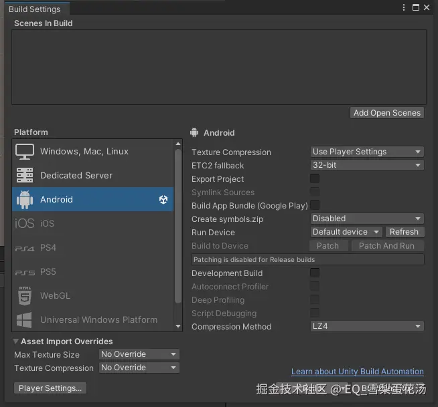
Task: Close the Build Settings window
Action: click(x=427, y=7)
